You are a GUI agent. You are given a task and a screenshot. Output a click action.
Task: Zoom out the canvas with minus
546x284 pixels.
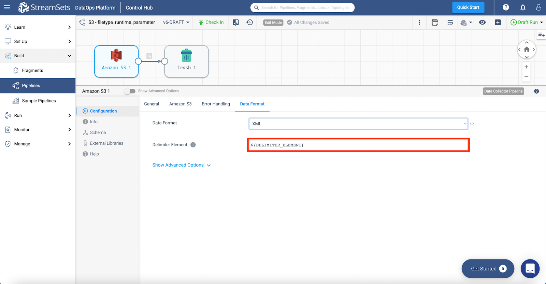tap(527, 76)
